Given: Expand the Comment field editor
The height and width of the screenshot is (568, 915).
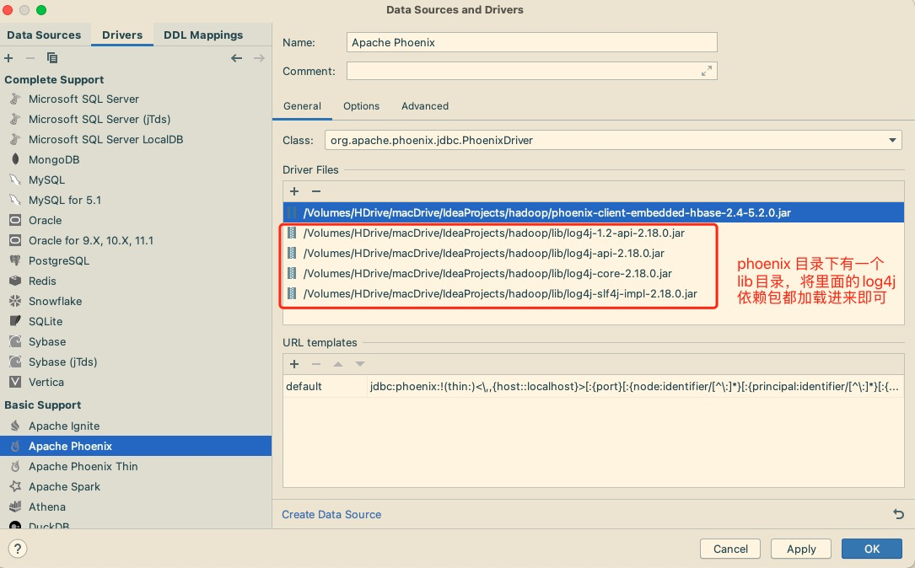Looking at the screenshot, I should (x=706, y=71).
